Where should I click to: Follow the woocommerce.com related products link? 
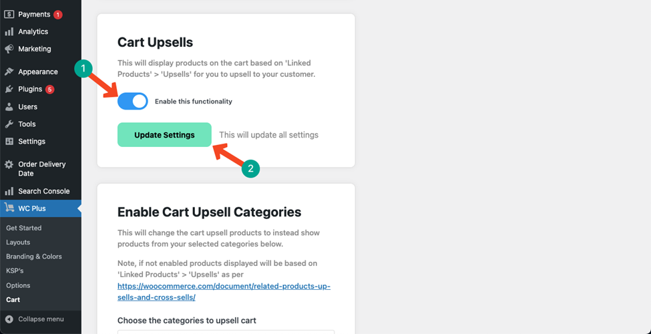pos(224,292)
